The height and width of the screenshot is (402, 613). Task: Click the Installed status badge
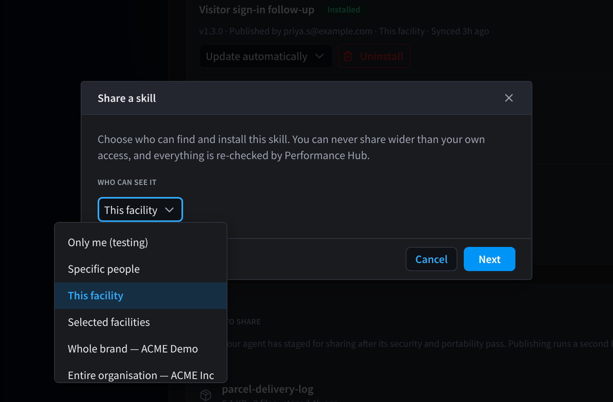(x=344, y=10)
